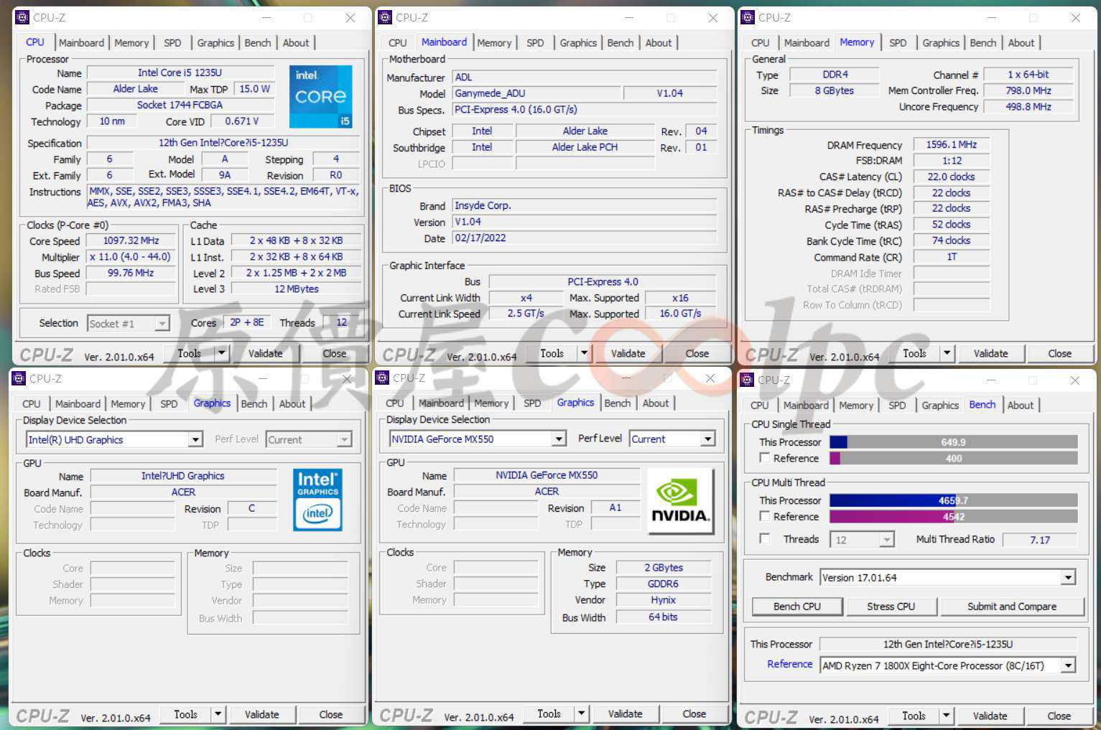Click CPU-Z app icon in NVIDIA Graphics window
The image size is (1101, 730).
point(382,378)
